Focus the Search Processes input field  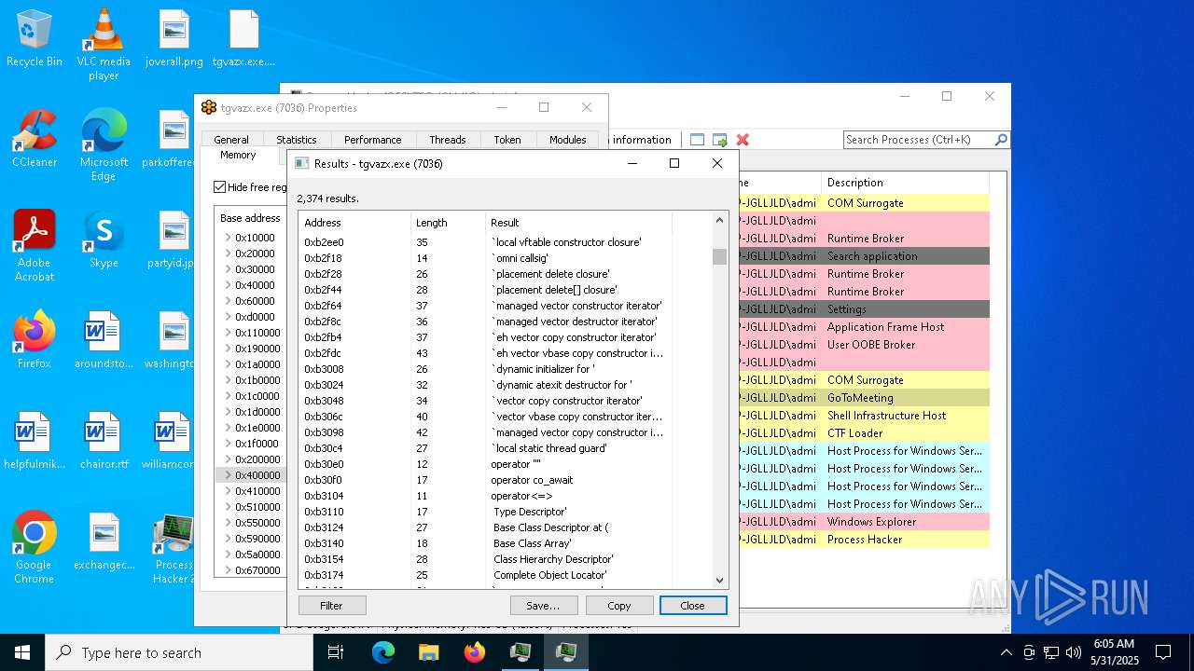[x=918, y=140]
